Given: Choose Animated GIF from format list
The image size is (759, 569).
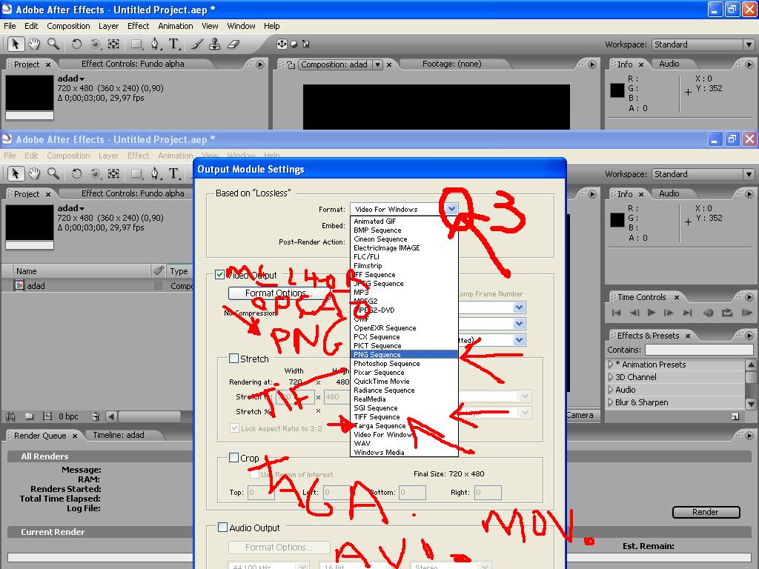Looking at the screenshot, I should click(x=404, y=221).
